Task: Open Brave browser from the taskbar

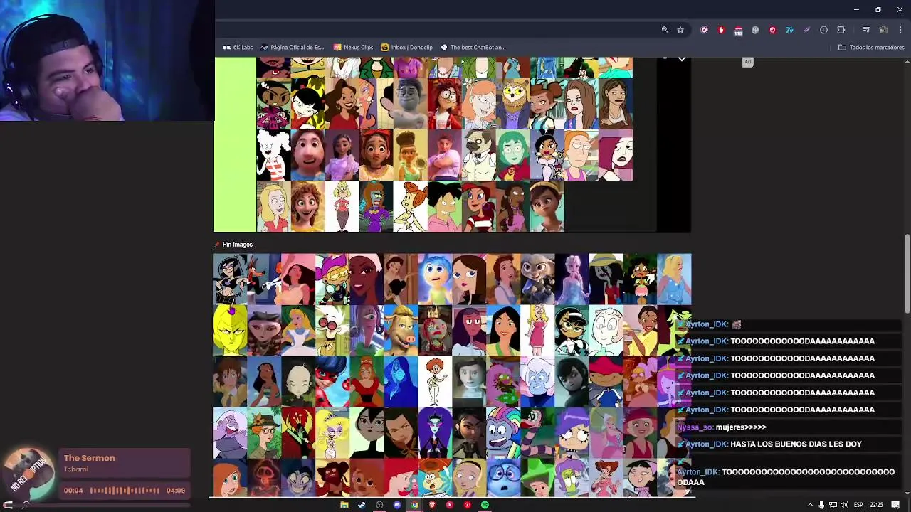Action: [432, 505]
